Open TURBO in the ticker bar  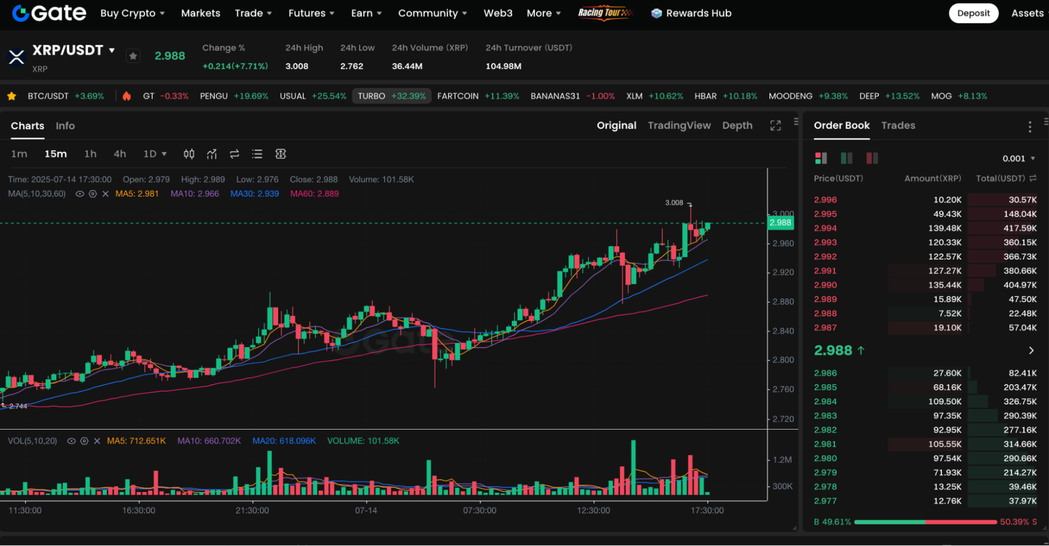click(391, 96)
